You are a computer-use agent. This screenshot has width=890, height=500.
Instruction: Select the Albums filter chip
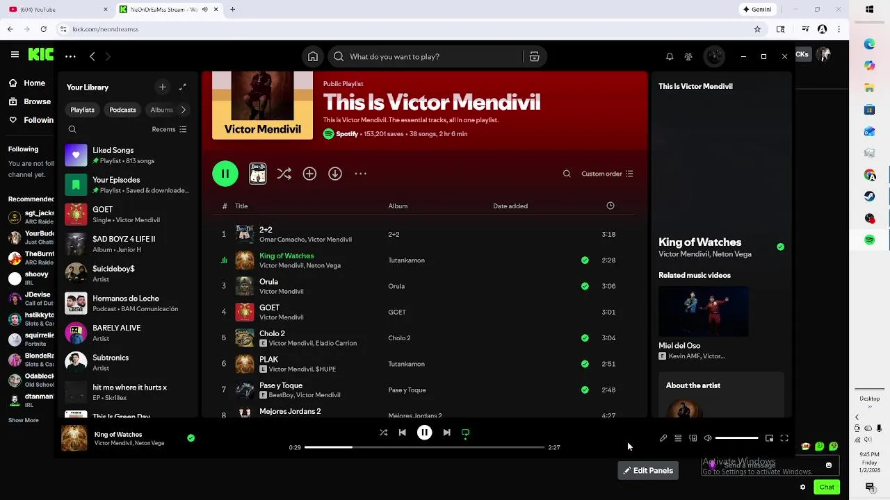coord(161,110)
